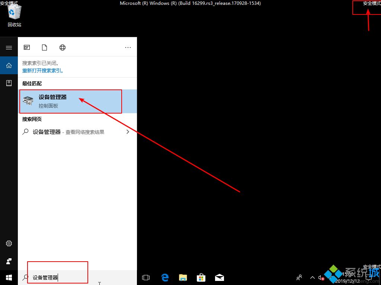This screenshot has height=285, width=381.
Task: Open Task View on the taskbar
Action: pos(146,278)
